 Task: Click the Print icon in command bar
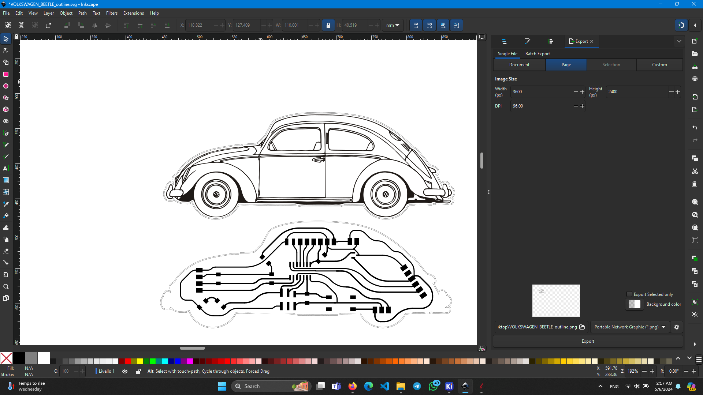[x=695, y=79]
